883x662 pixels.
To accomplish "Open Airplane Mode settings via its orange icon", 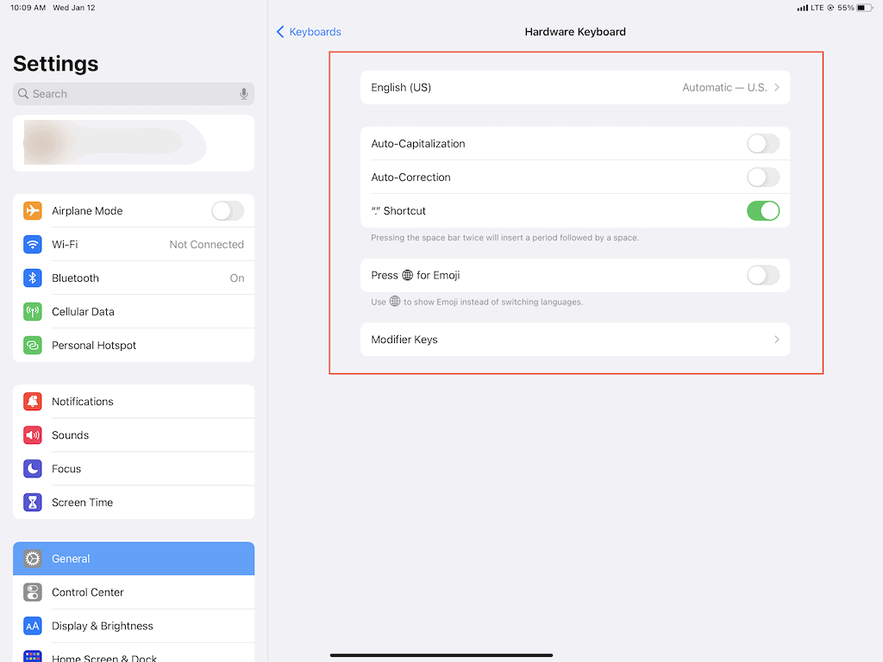I will click(x=33, y=210).
